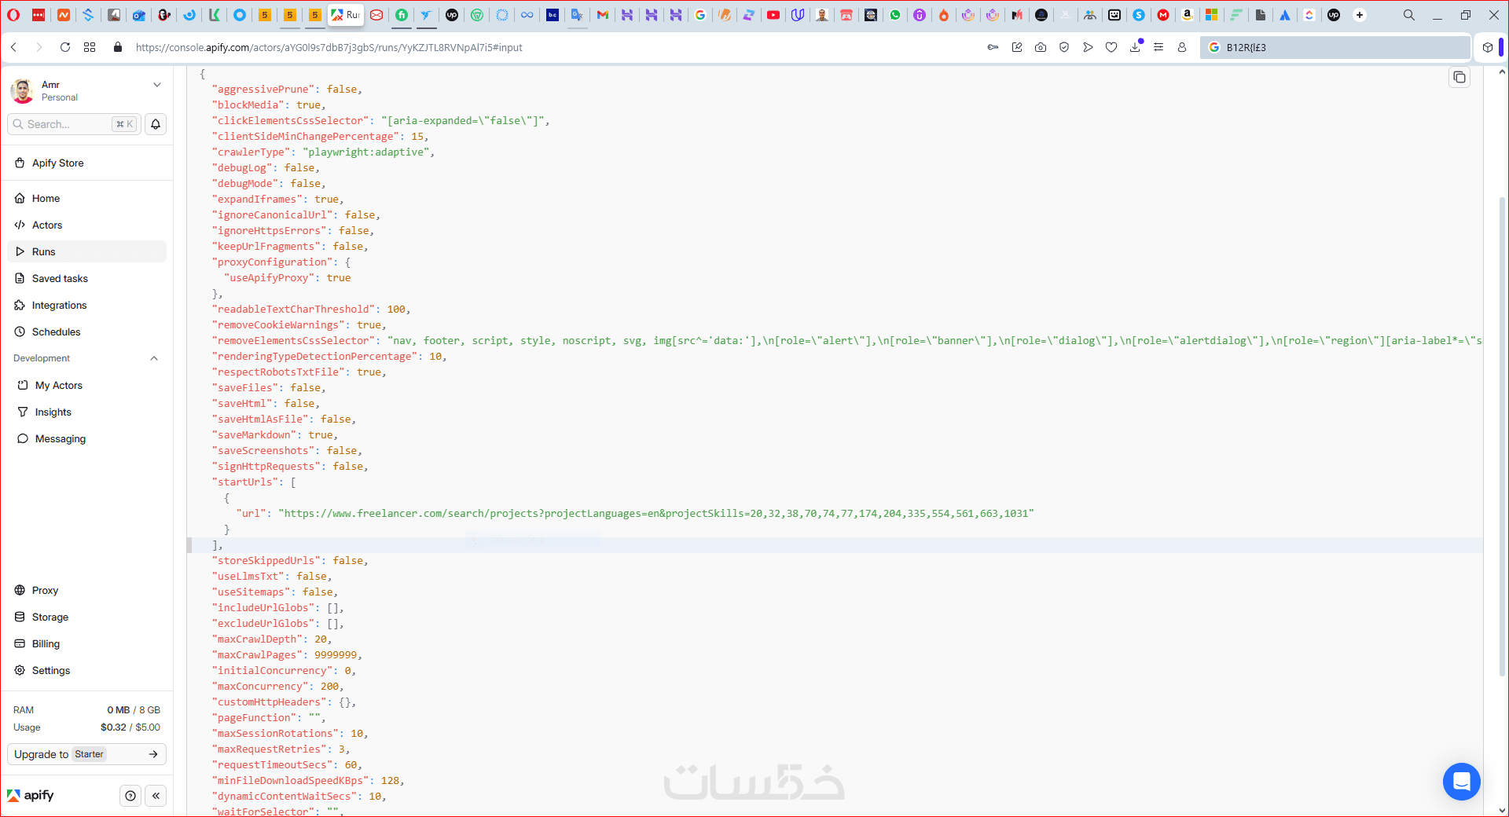Open the browser share/send arrow icon
This screenshot has width=1509, height=817.
pyautogui.click(x=1088, y=47)
